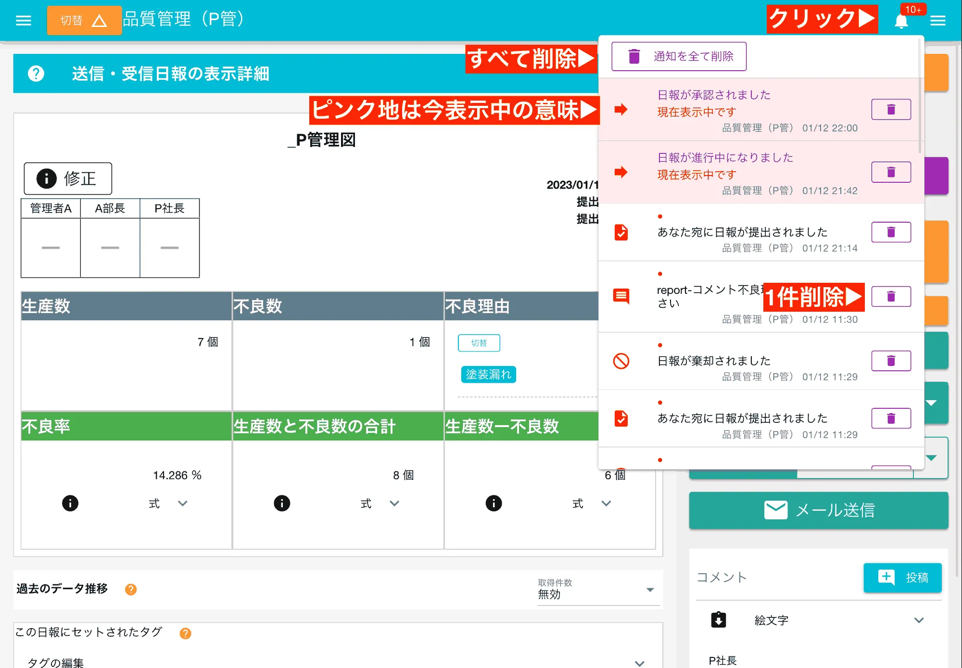This screenshot has width=962, height=668.
Task: Open the right hamburger menu
Action: click(937, 20)
